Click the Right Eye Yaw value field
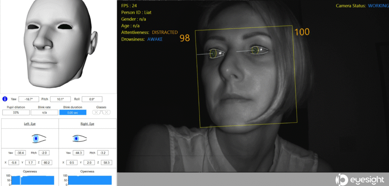The height and width of the screenshot is (186, 389). pos(77,153)
